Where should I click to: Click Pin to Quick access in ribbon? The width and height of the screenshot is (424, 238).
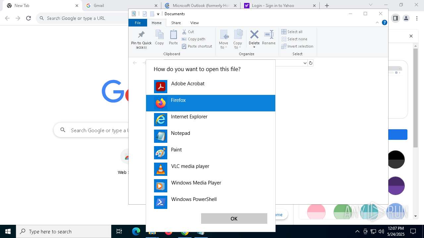[x=141, y=40]
